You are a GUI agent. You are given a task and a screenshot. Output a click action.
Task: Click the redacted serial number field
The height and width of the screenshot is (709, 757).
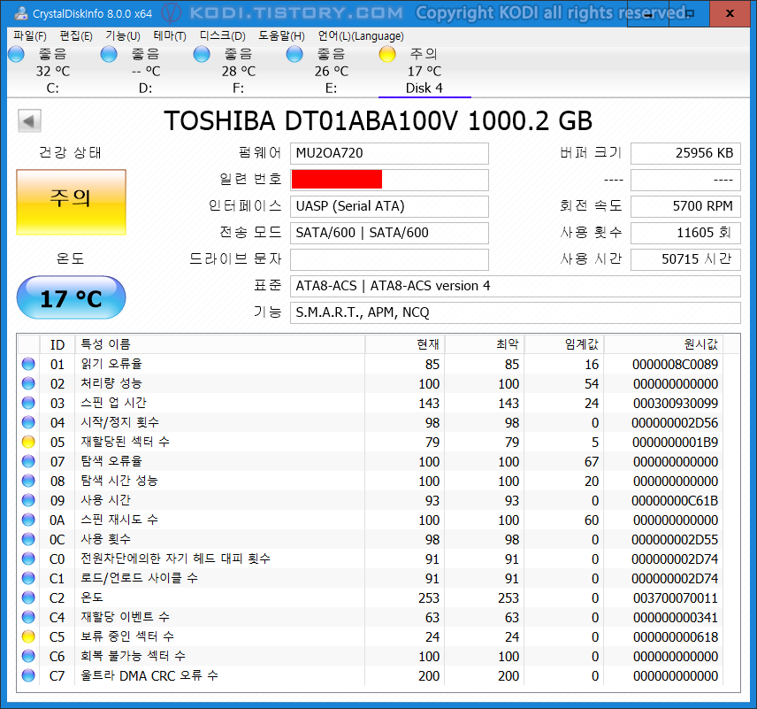click(389, 180)
